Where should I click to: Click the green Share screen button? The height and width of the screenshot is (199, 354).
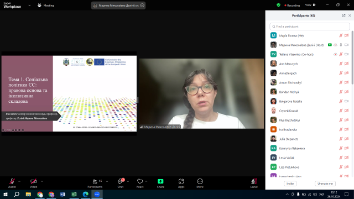coord(160,183)
